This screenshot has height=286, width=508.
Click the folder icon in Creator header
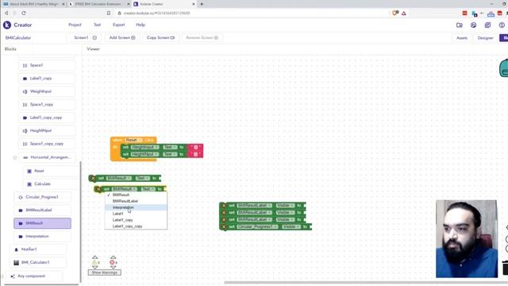pos(459,25)
